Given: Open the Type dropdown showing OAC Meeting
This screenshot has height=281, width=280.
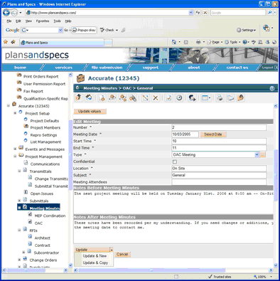Looking at the screenshot, I should [257, 154].
